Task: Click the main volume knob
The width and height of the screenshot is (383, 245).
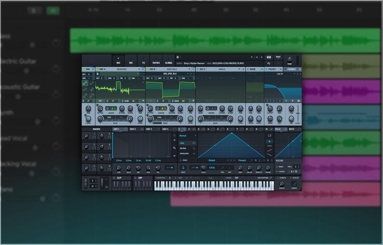Action: coord(289,59)
